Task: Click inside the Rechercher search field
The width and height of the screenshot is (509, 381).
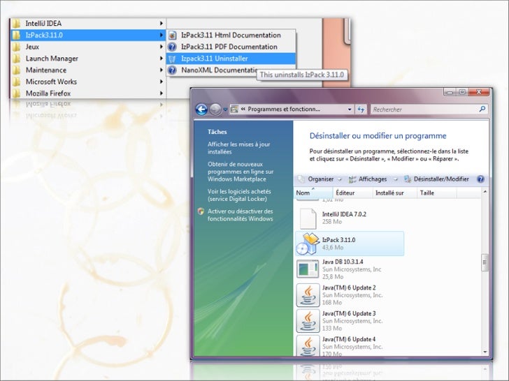Action: 424,110
